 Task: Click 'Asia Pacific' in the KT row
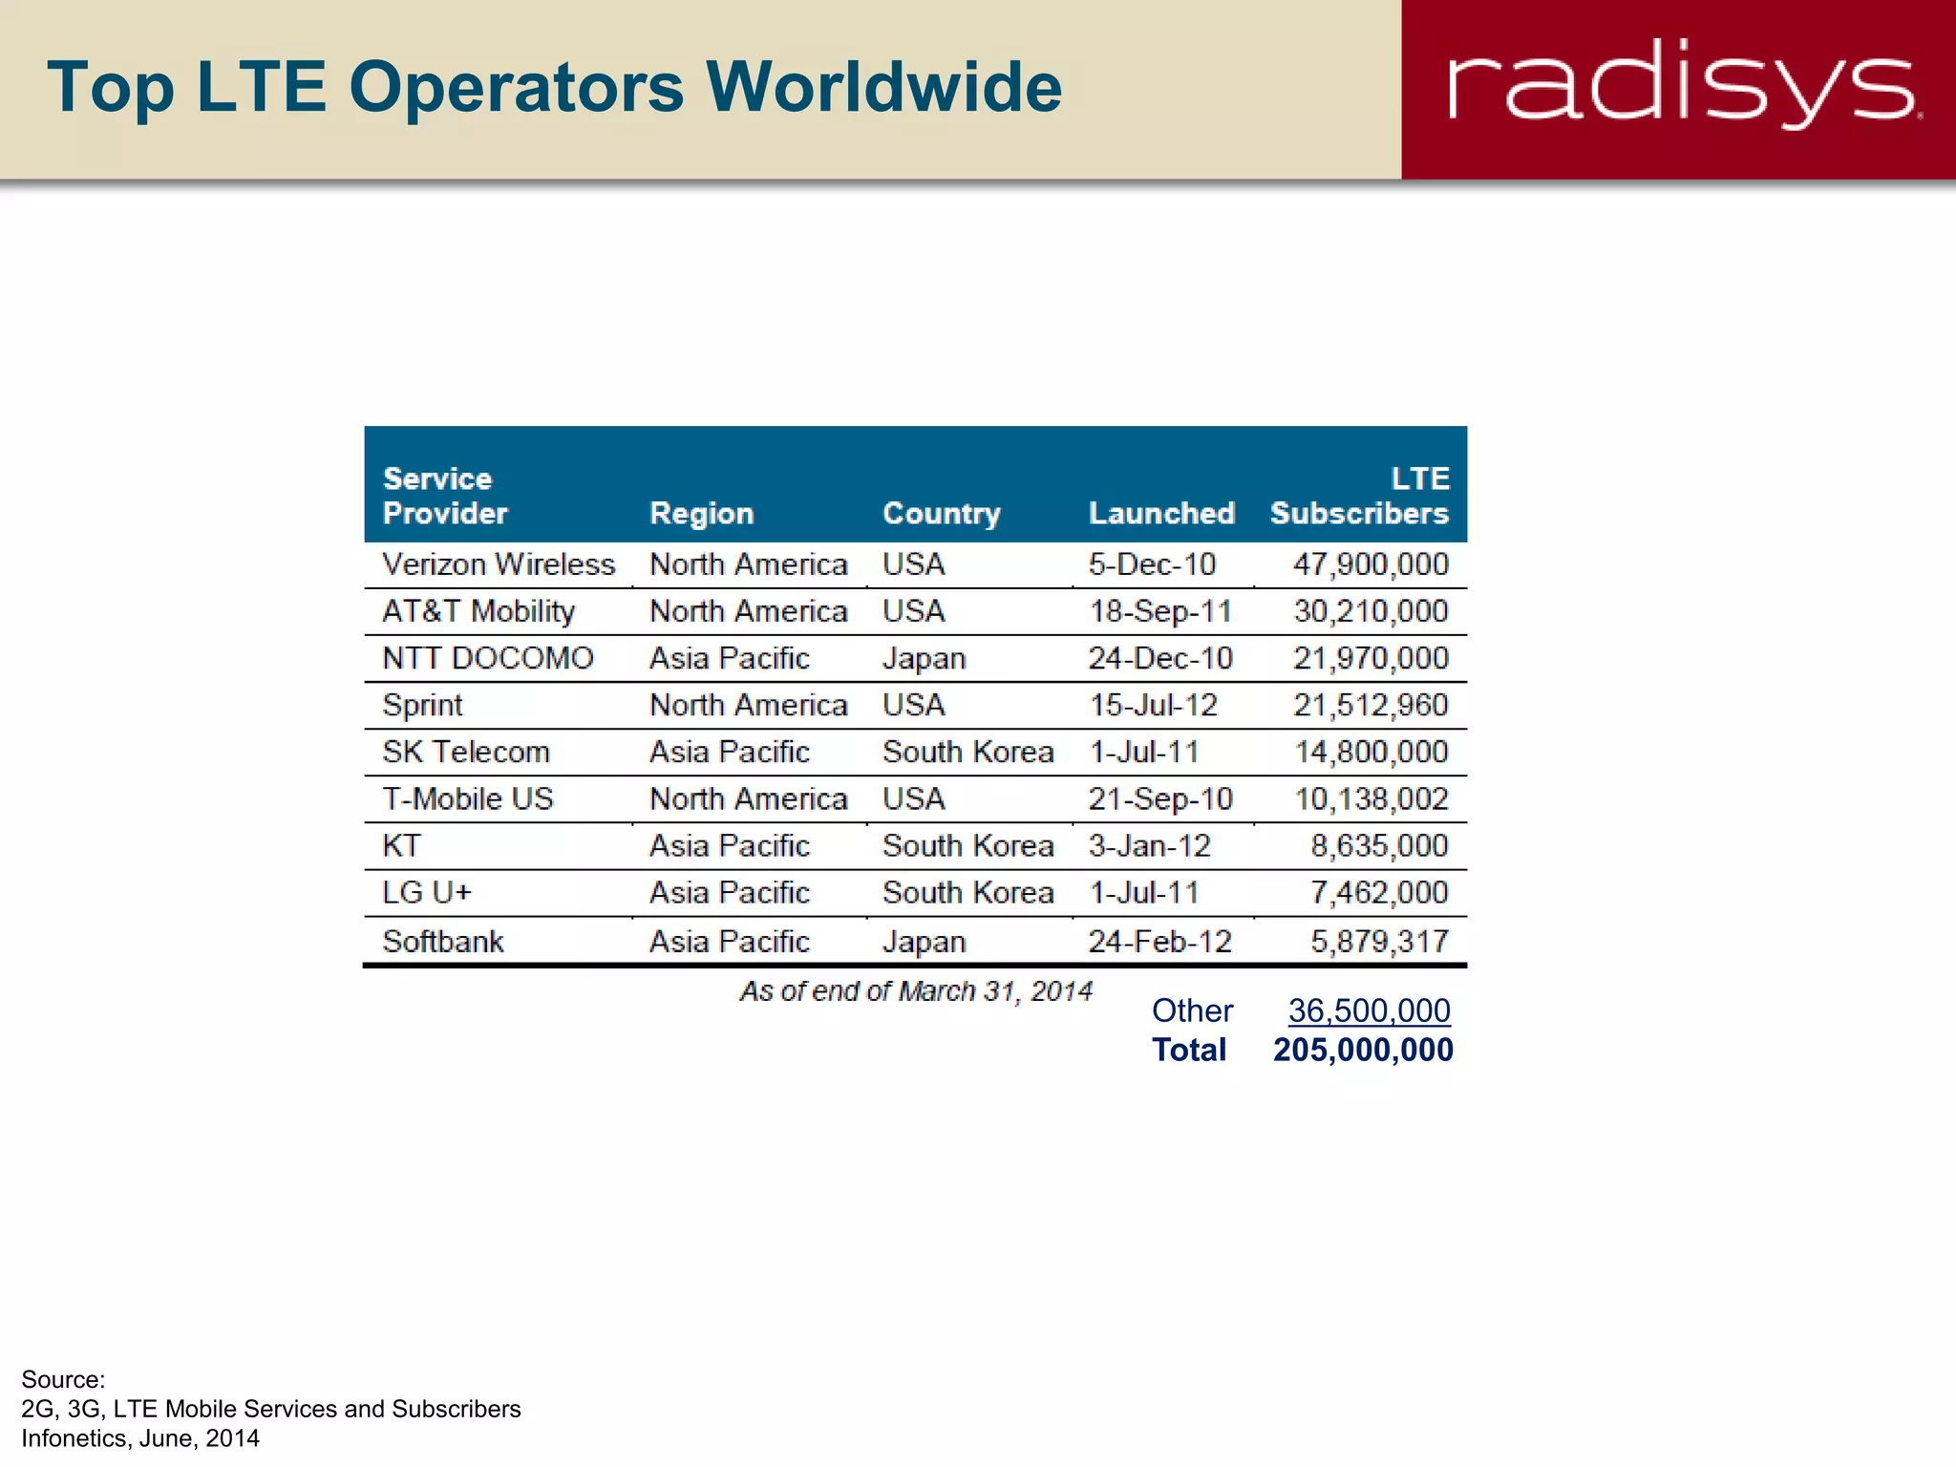click(x=730, y=845)
